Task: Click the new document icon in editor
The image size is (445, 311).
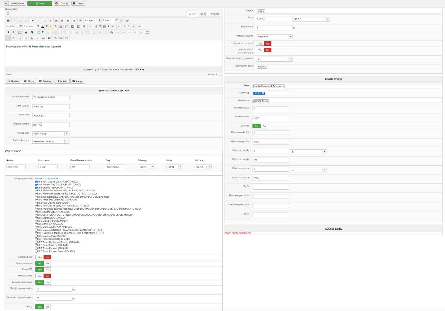Action: pyautogui.click(x=14, y=20)
